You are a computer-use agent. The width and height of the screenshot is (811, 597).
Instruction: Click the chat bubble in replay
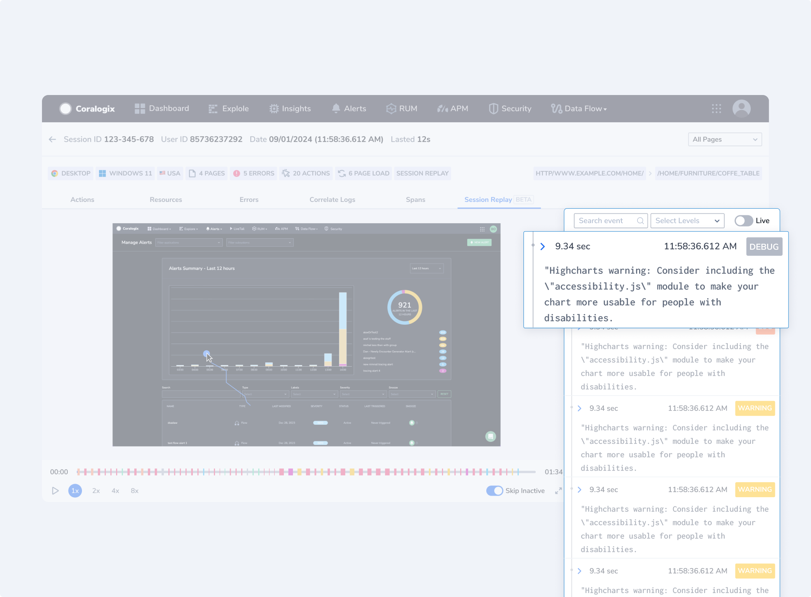[491, 436]
